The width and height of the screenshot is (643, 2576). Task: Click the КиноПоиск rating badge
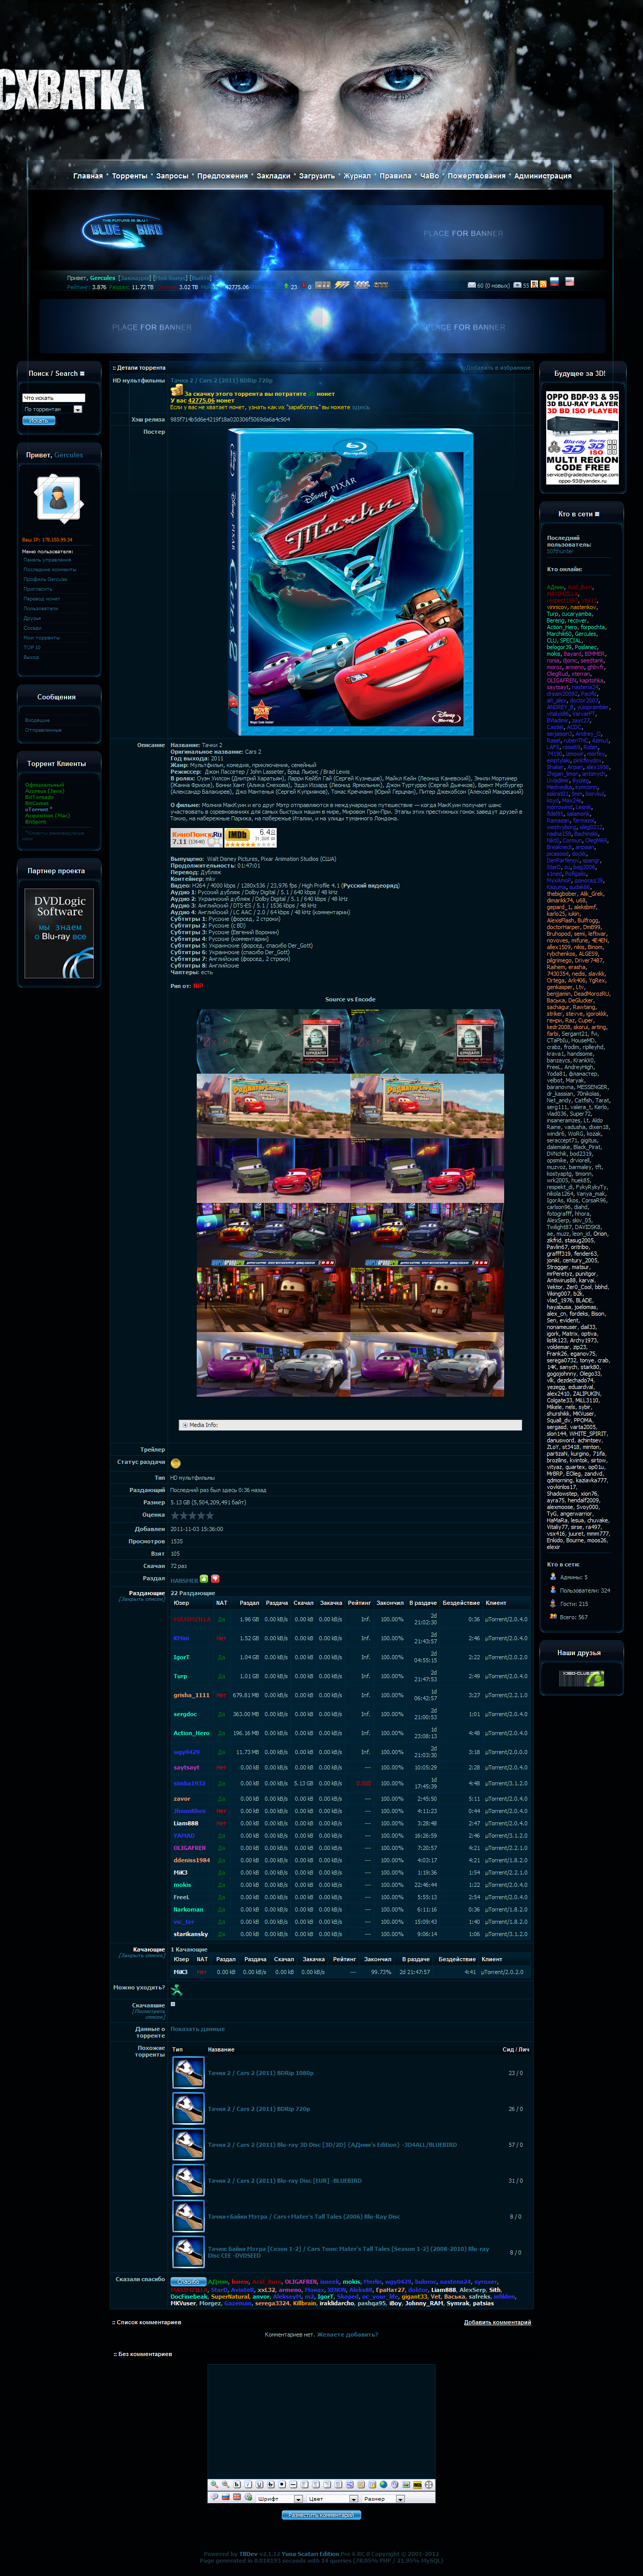pos(196,838)
